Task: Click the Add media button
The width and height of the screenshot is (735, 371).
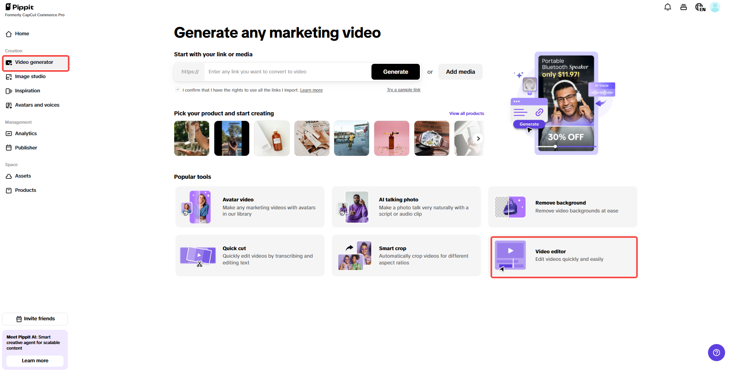Action: tap(460, 72)
